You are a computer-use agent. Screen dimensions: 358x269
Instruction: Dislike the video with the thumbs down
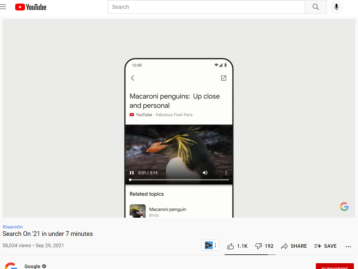coord(259,246)
